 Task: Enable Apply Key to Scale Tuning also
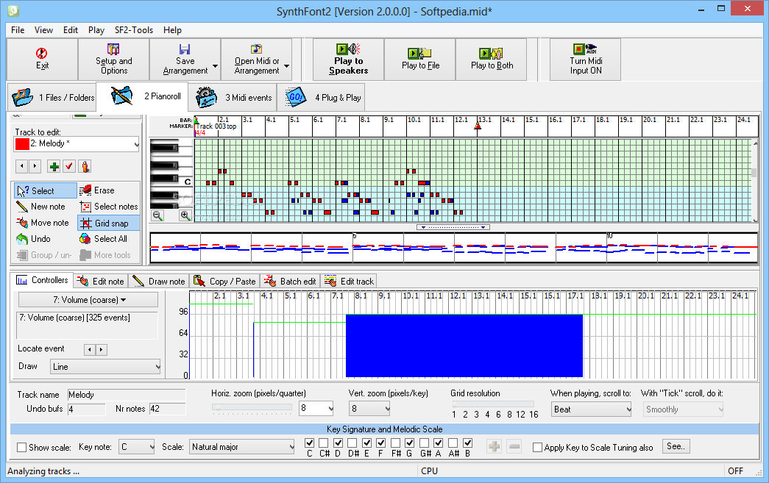(x=537, y=447)
